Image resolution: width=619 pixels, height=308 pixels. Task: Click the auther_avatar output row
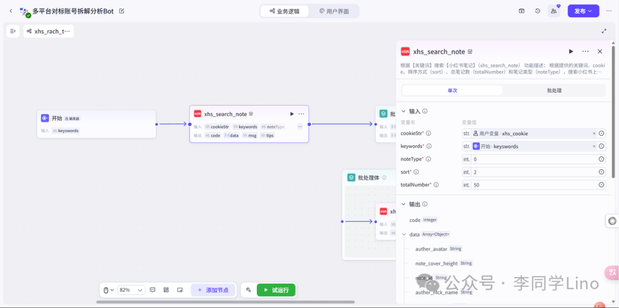(x=438, y=249)
